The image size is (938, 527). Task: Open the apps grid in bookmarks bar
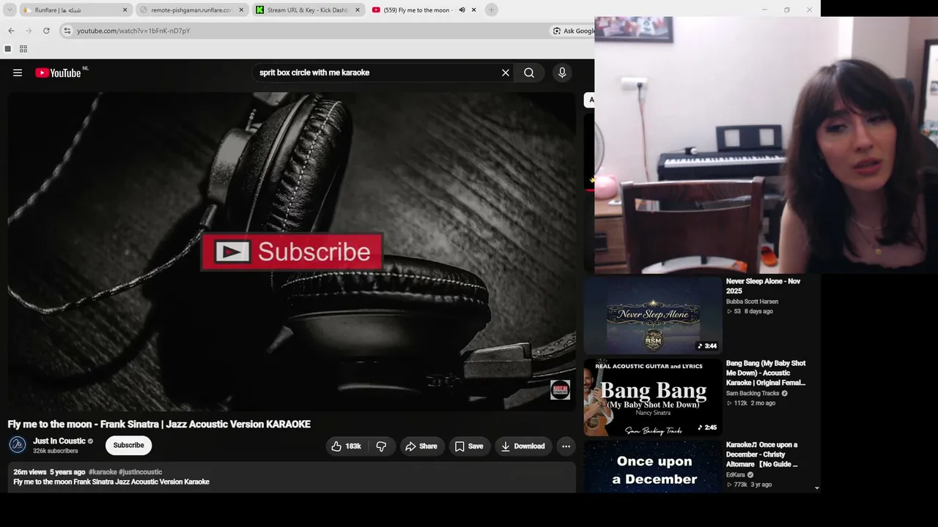pos(23,49)
